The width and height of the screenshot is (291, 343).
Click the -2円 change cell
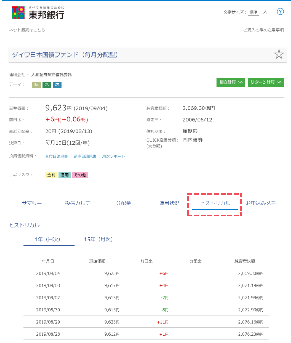[165, 298]
